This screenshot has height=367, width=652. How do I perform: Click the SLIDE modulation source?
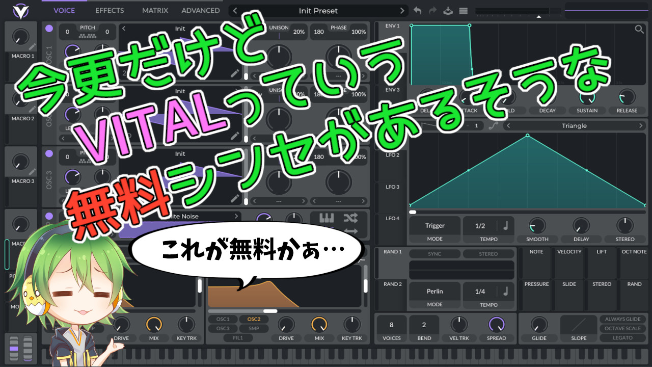[569, 295]
